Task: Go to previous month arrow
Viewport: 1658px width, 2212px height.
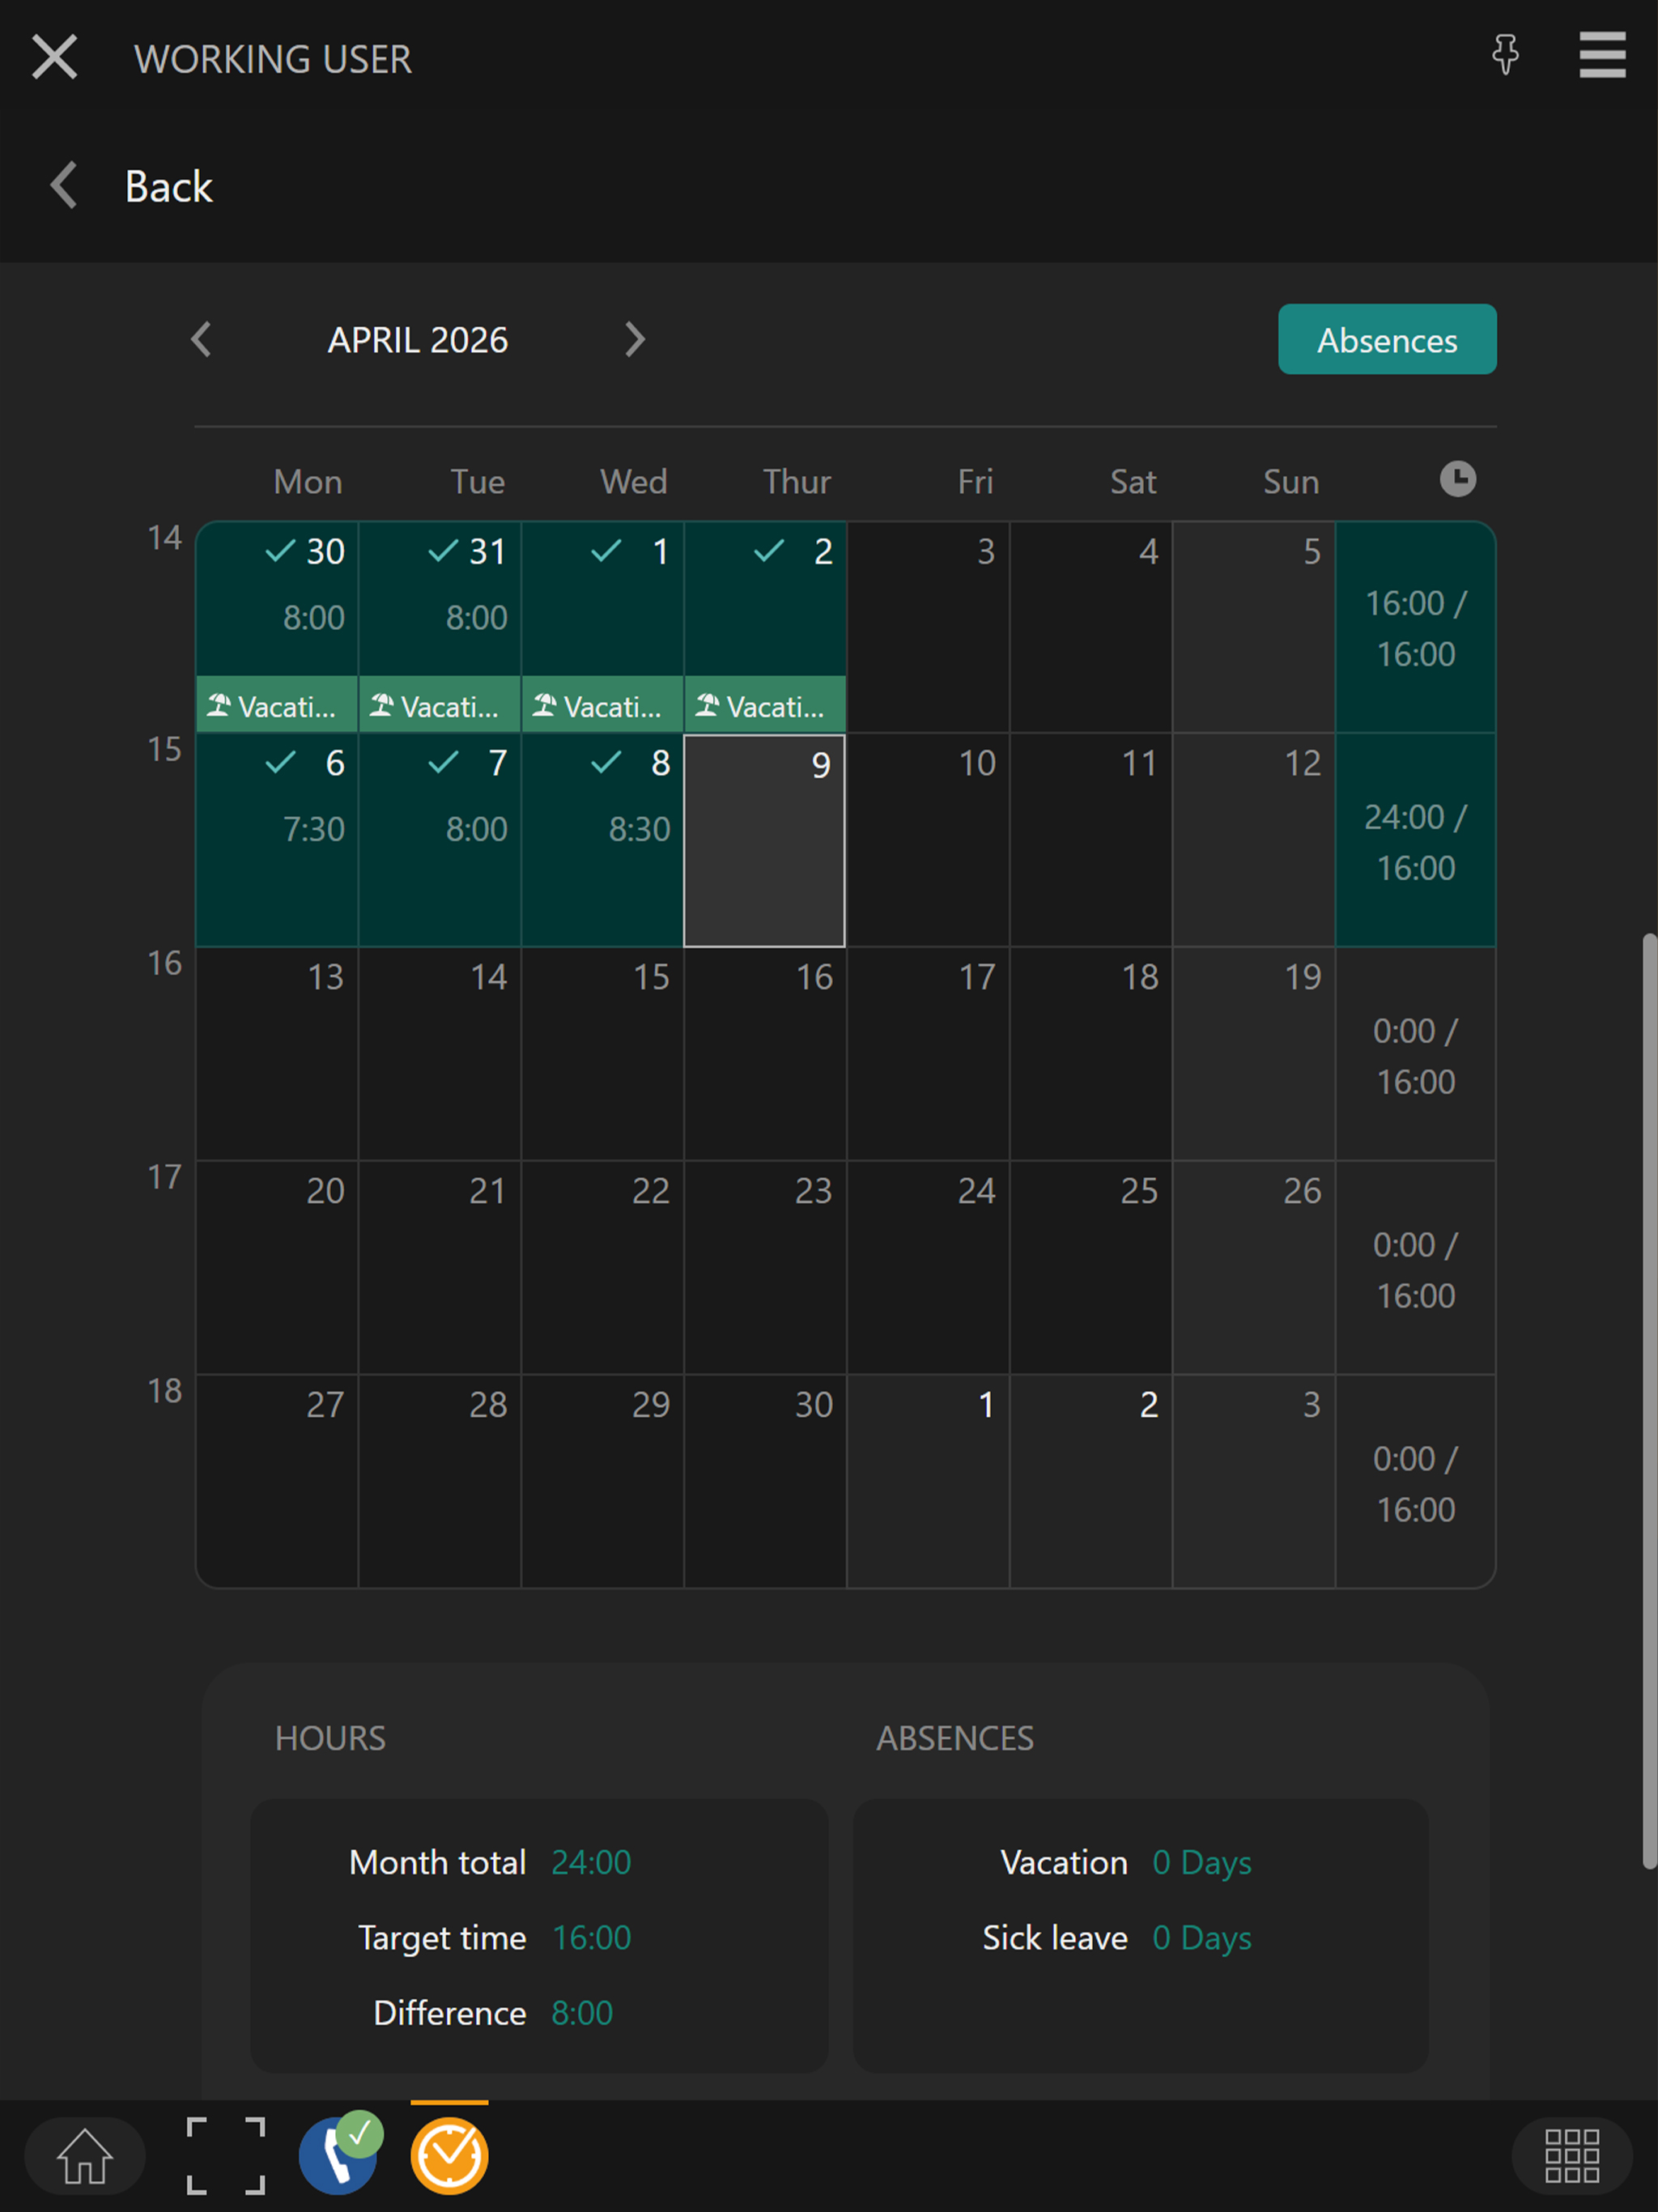Action: pyautogui.click(x=201, y=340)
